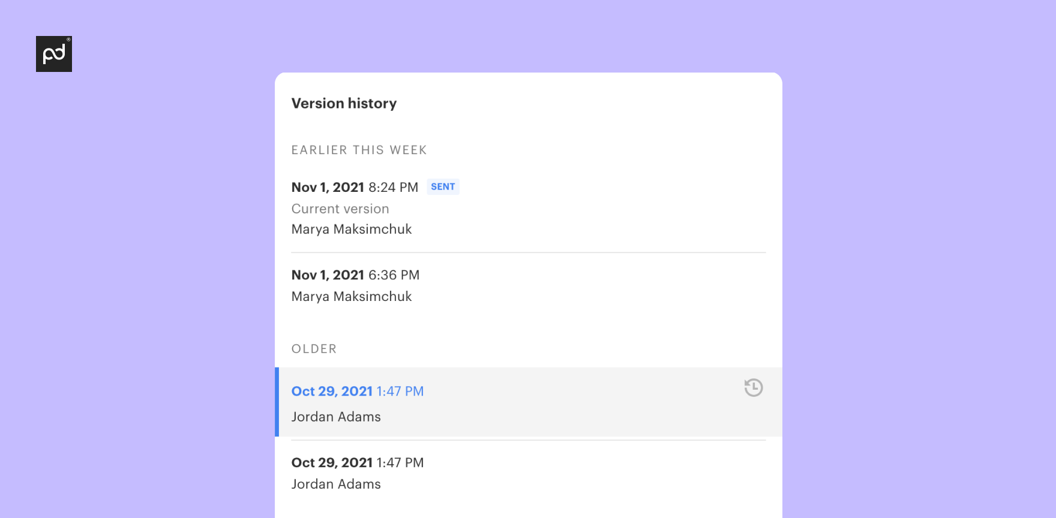Screen dimensions: 1056x518
Task: Click the restore version clock icon
Action: [754, 388]
